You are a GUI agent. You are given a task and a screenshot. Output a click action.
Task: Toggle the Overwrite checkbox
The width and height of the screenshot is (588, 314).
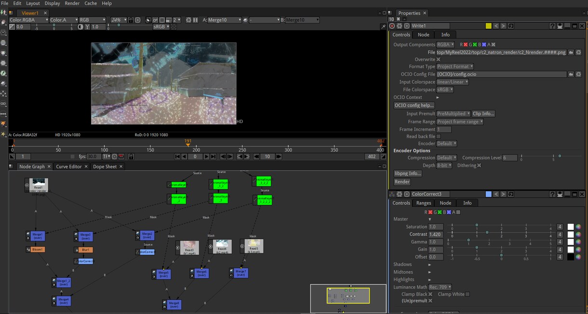point(438,59)
